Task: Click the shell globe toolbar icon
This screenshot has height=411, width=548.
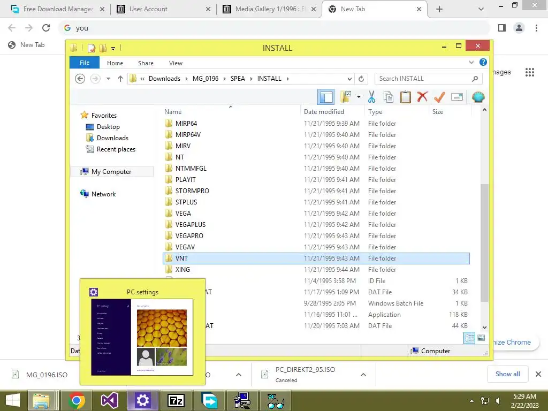Action: coord(478,97)
